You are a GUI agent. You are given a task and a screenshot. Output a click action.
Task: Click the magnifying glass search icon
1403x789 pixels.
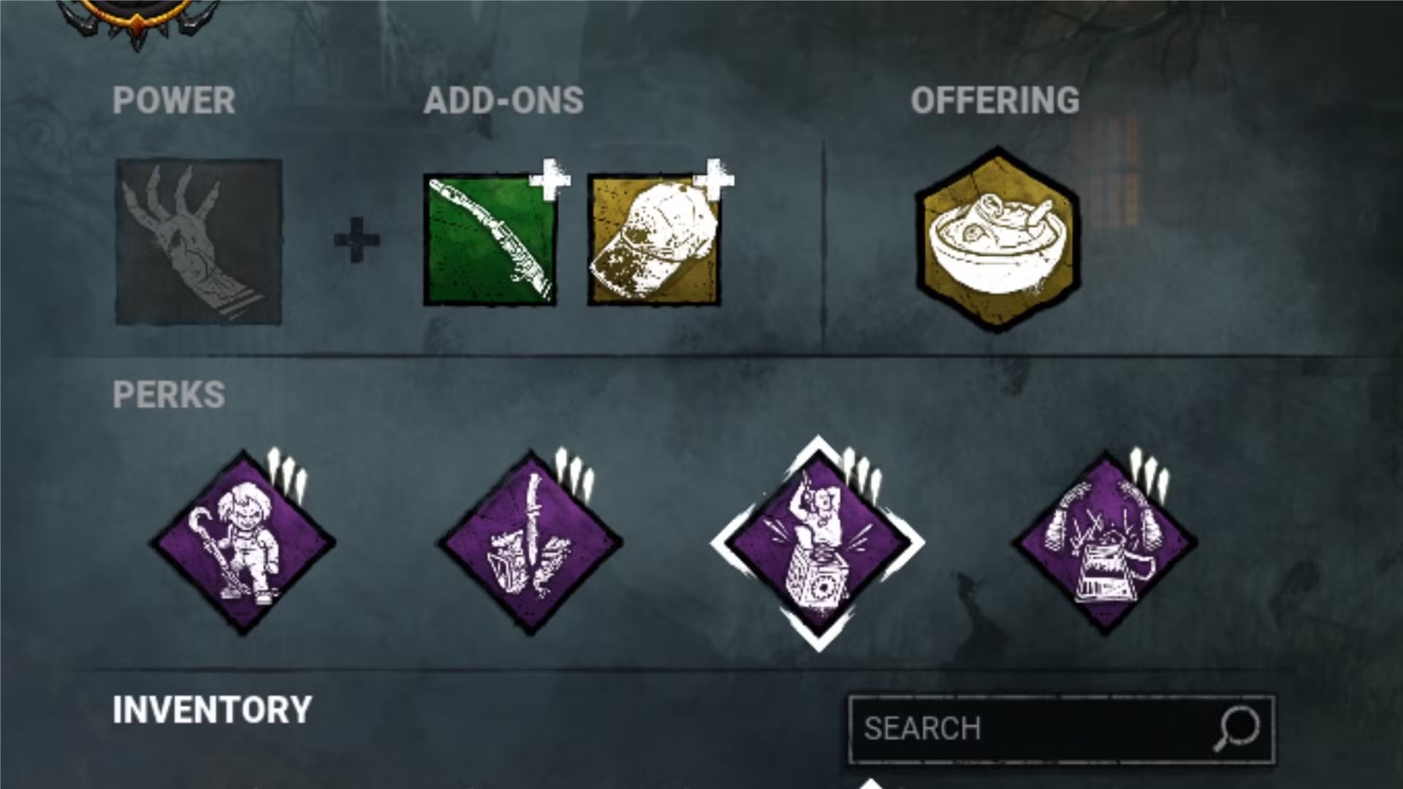click(x=1236, y=728)
